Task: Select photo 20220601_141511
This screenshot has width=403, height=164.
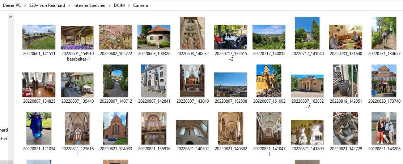Action: 39,37
